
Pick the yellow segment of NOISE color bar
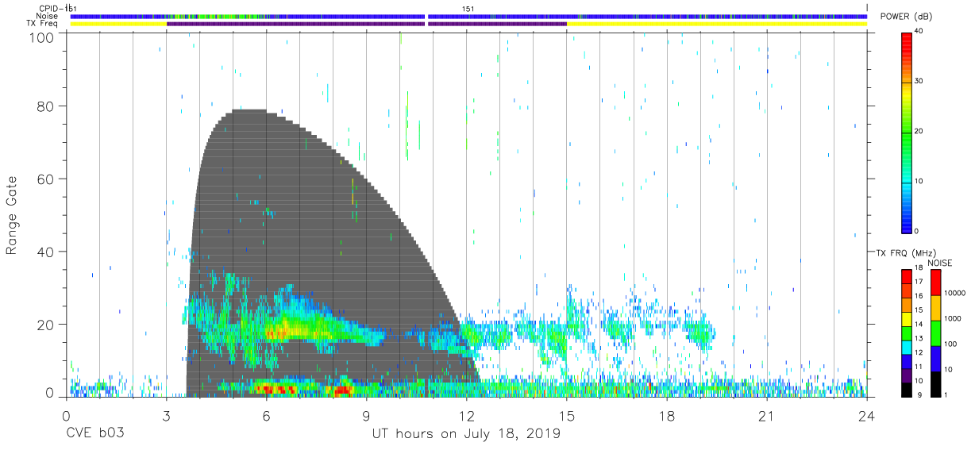935,308
